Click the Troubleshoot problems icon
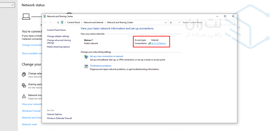 pos(86,66)
